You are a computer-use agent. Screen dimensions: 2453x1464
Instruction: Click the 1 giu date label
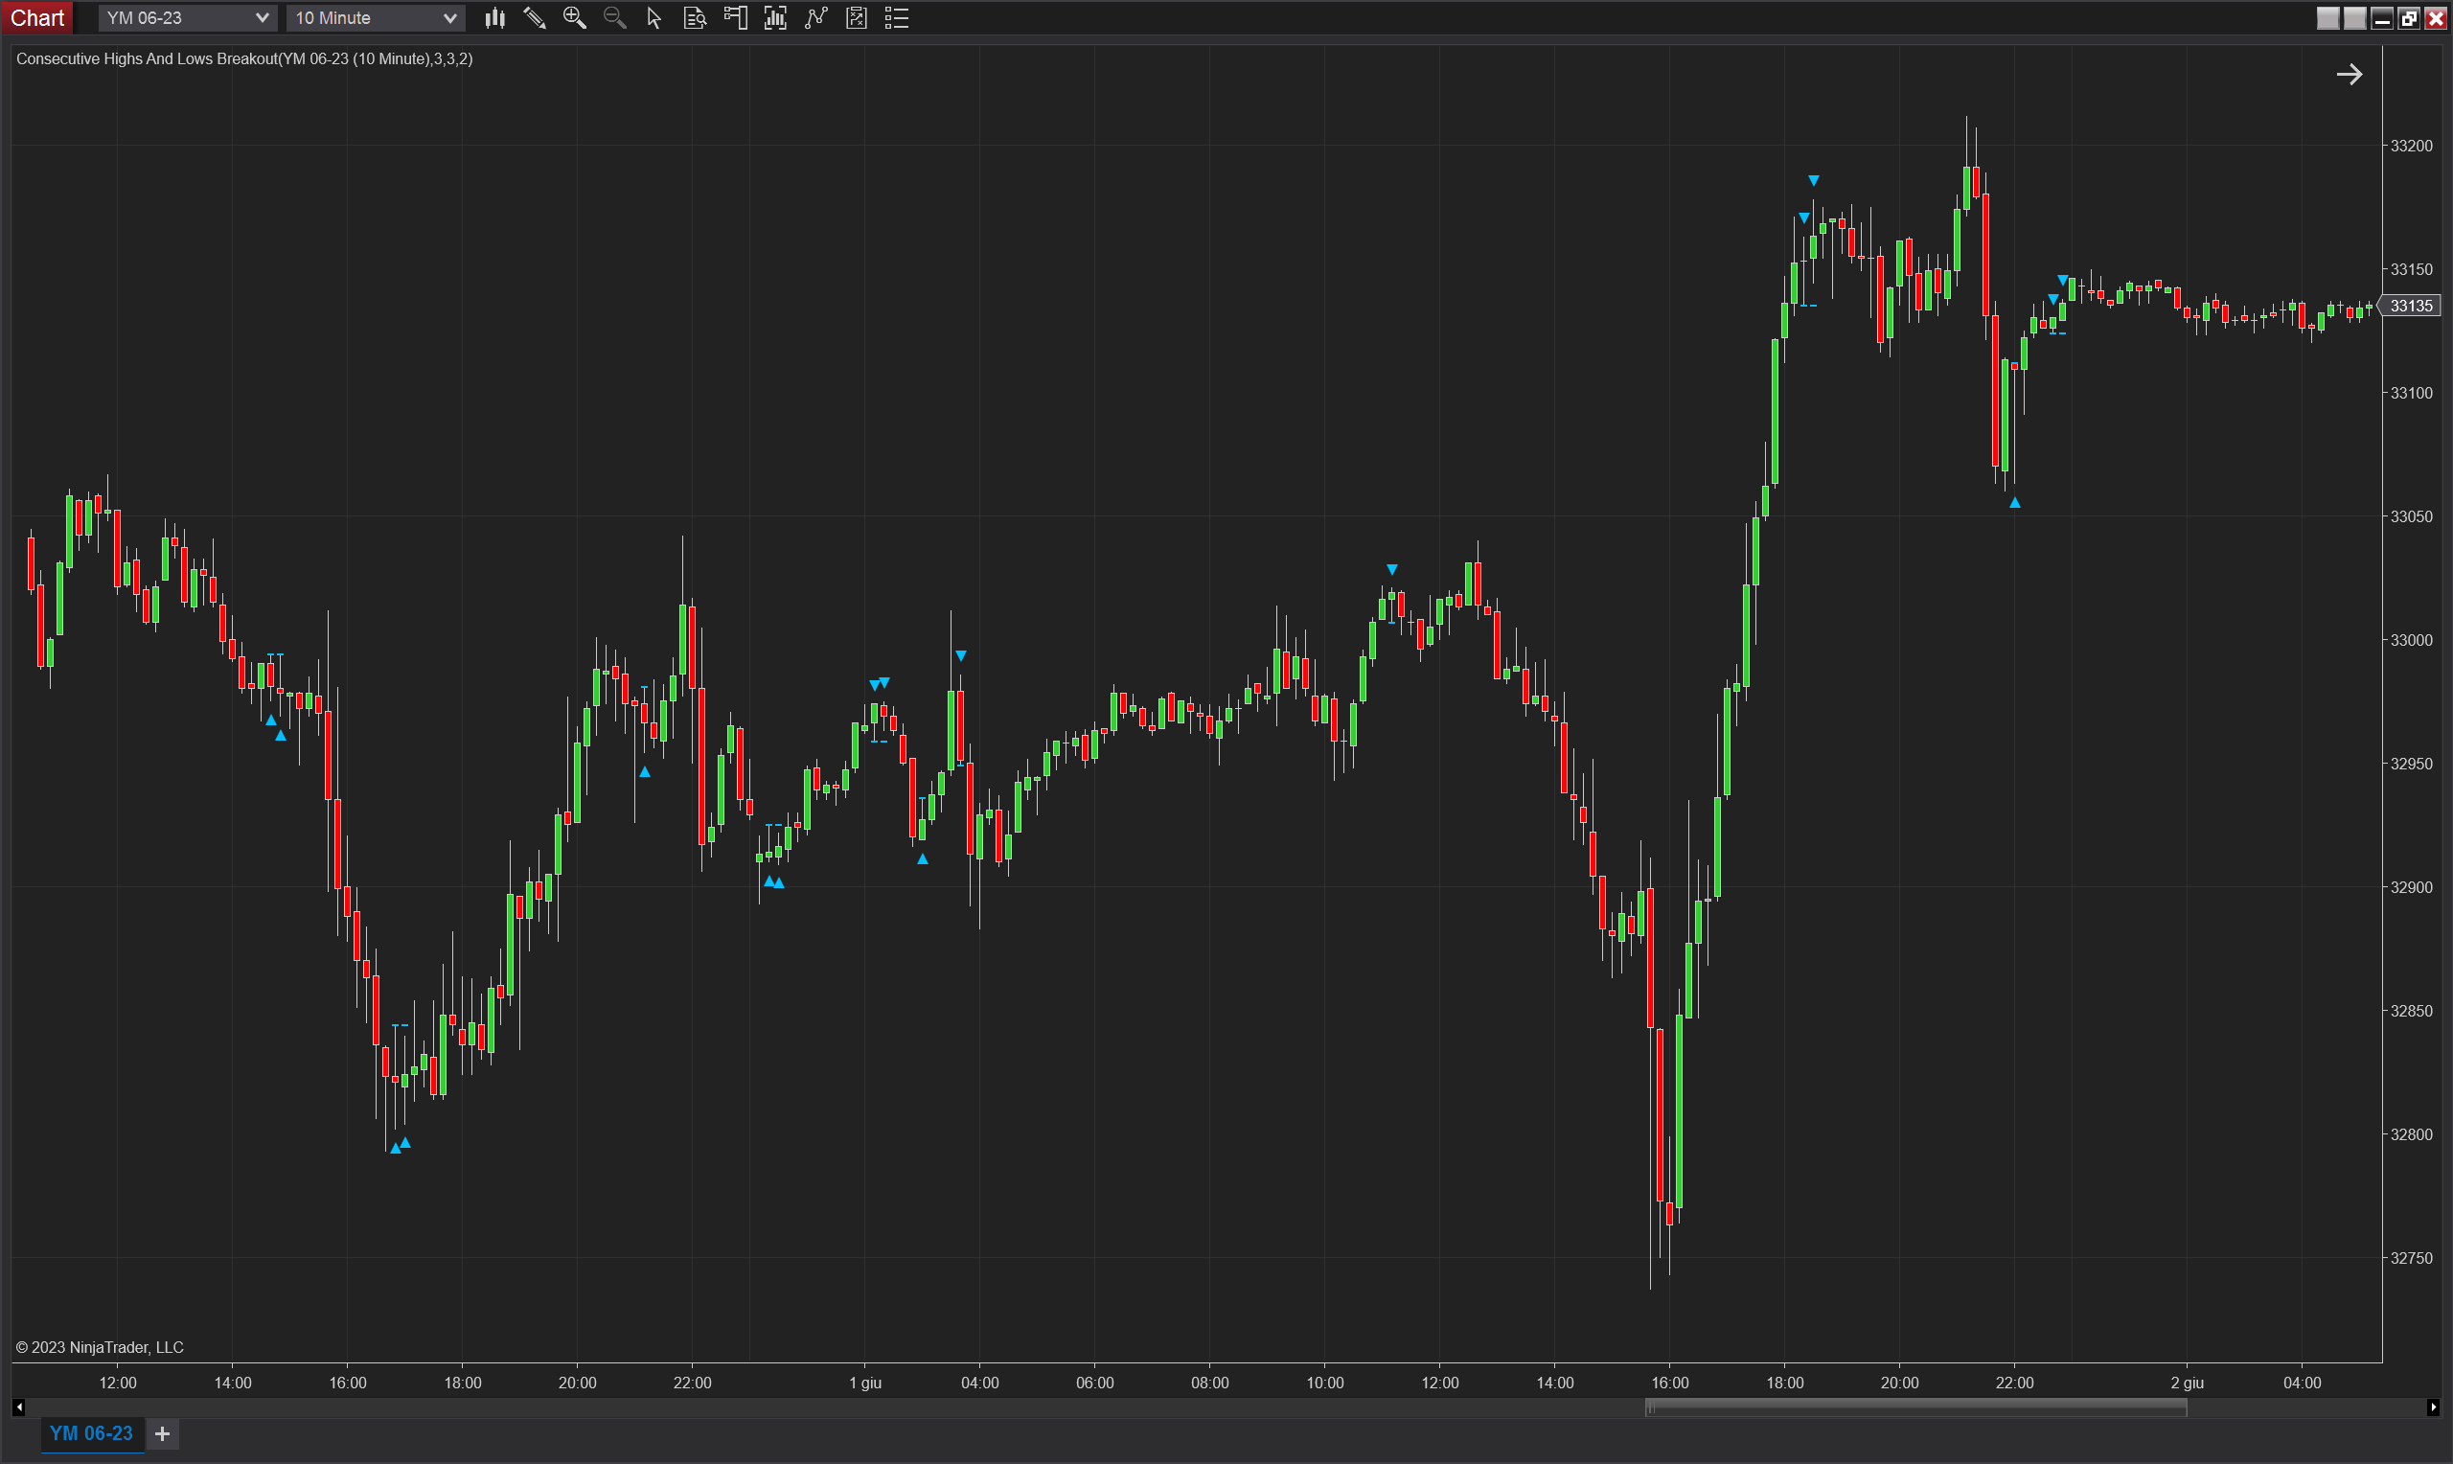865,1383
